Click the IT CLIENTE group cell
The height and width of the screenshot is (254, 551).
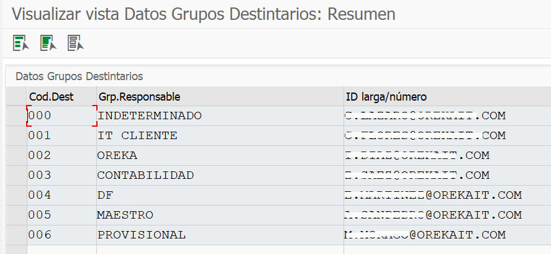220,135
